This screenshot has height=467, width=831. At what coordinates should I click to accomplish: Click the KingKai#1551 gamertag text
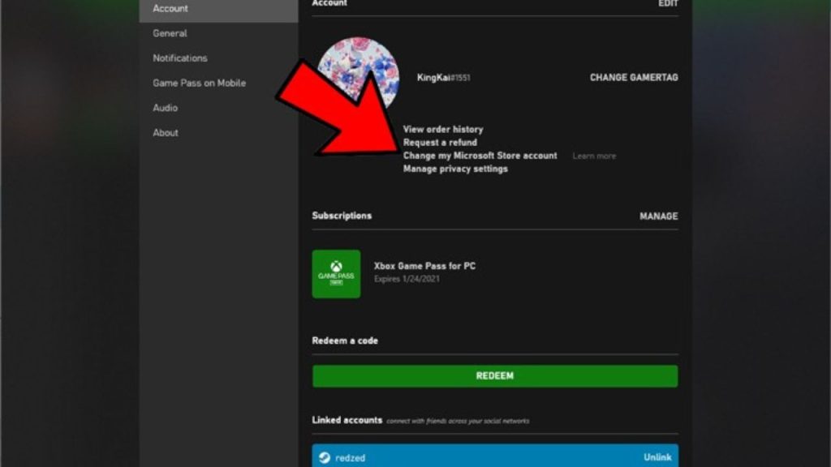click(x=444, y=78)
